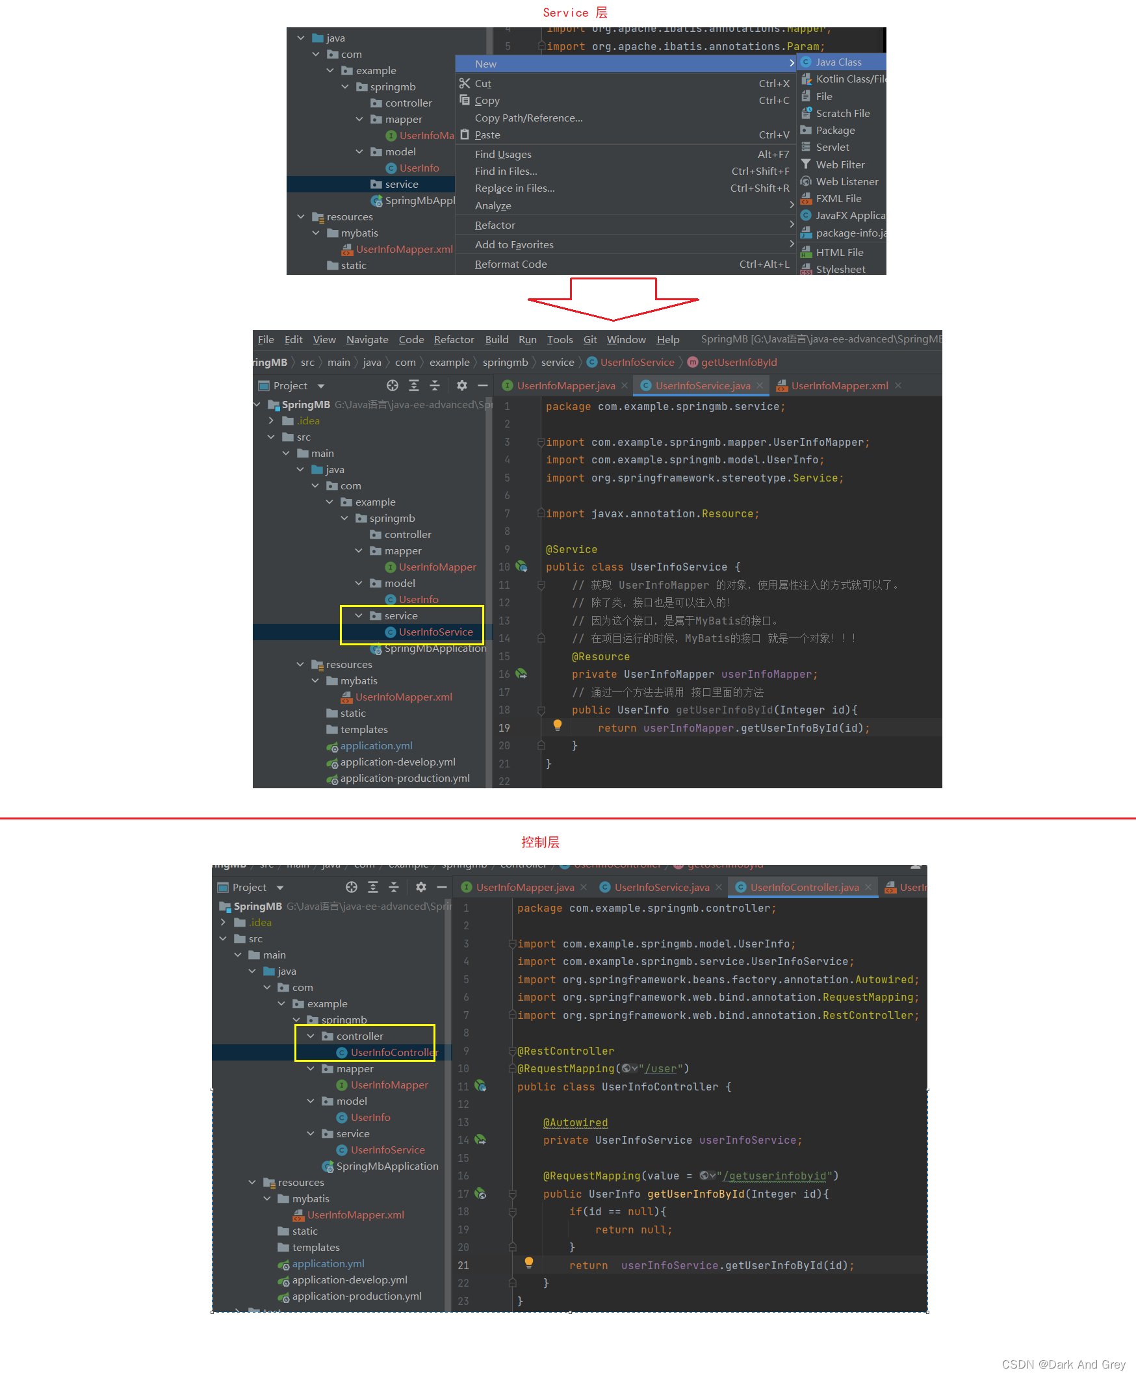Image resolution: width=1136 pixels, height=1377 pixels.
Task: Collapse the mapper package in middle window
Action: (359, 551)
